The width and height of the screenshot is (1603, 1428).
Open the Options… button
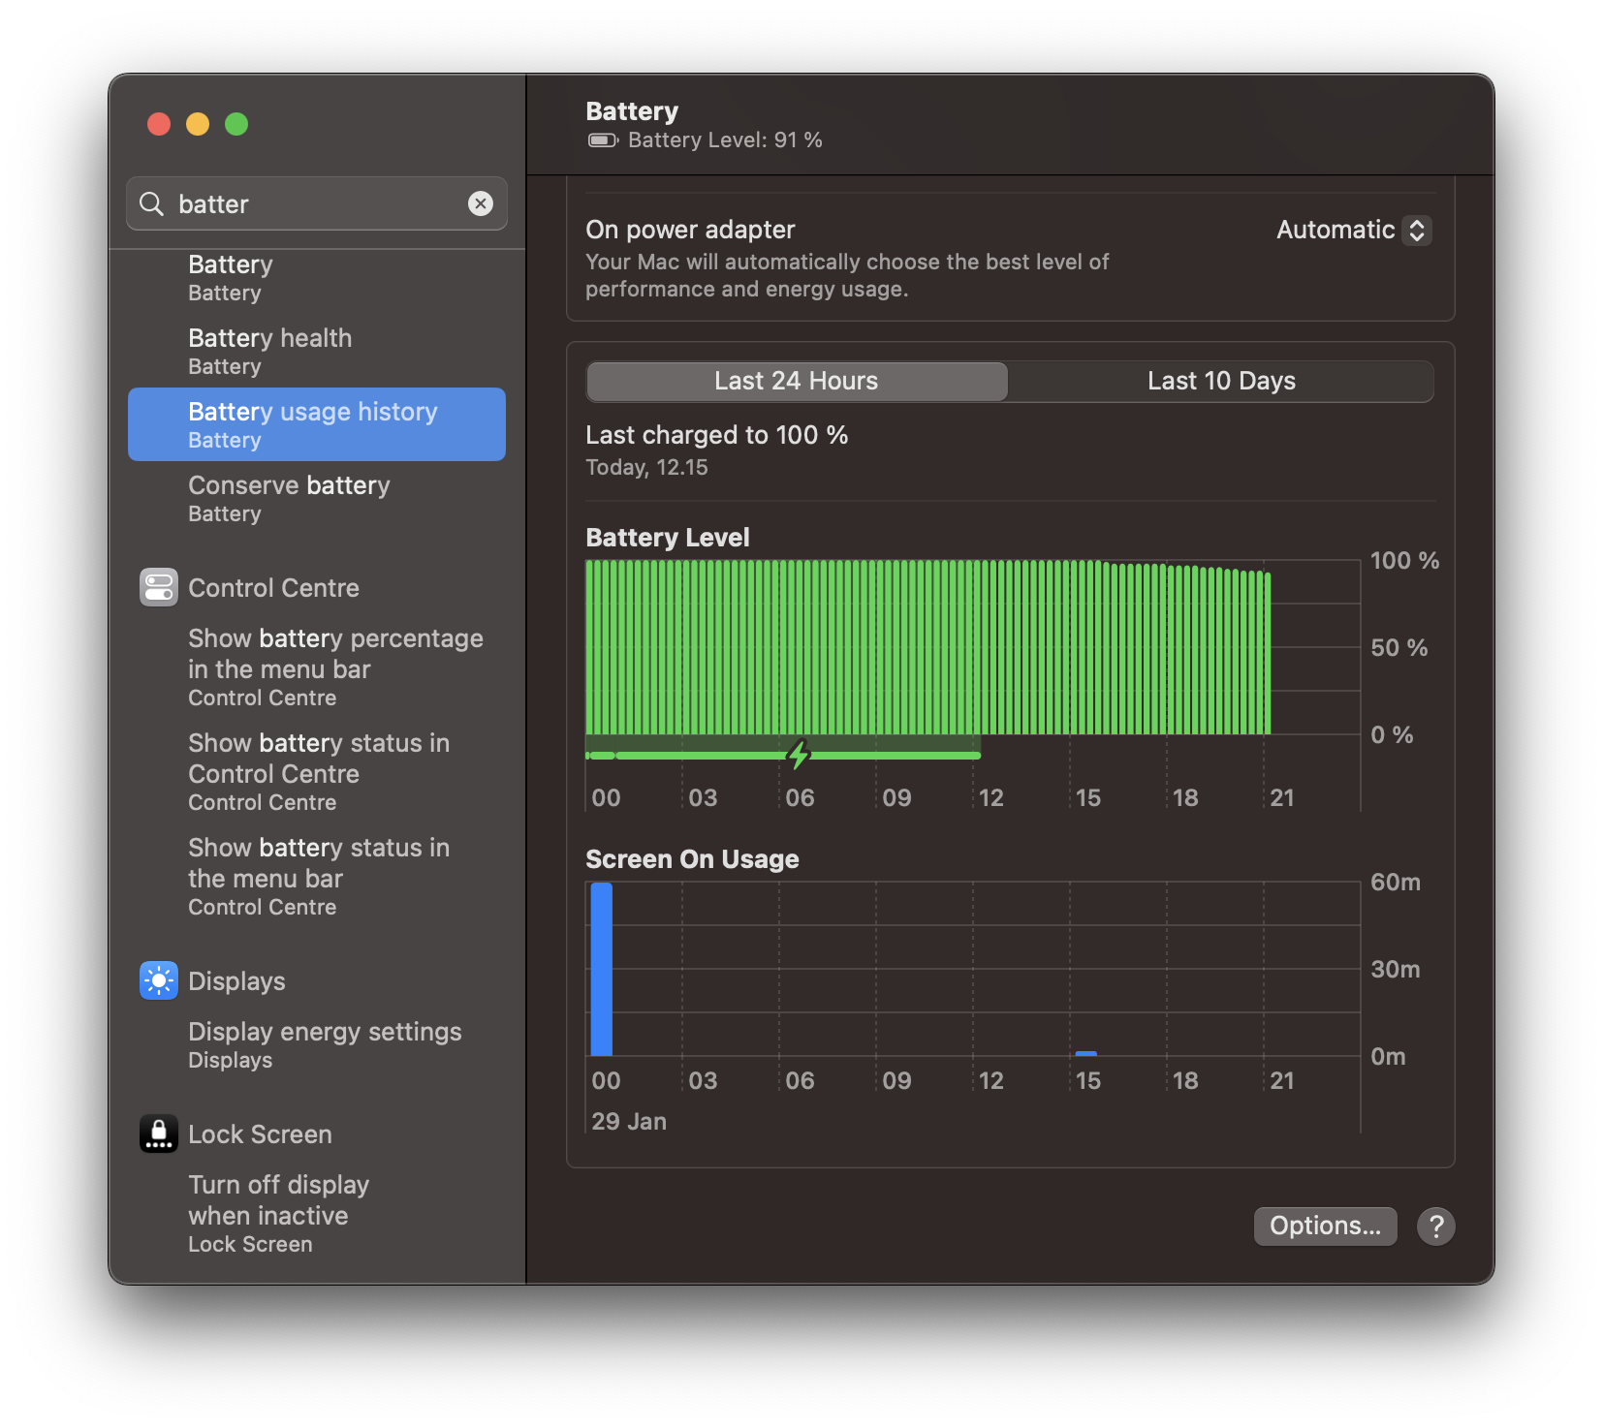(1325, 1226)
